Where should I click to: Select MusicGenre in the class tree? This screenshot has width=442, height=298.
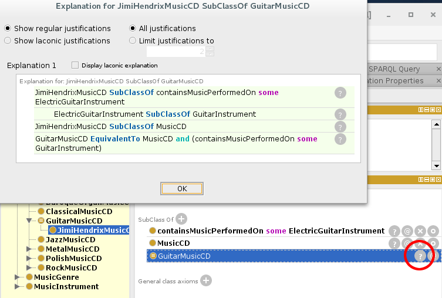pyautogui.click(x=56, y=277)
